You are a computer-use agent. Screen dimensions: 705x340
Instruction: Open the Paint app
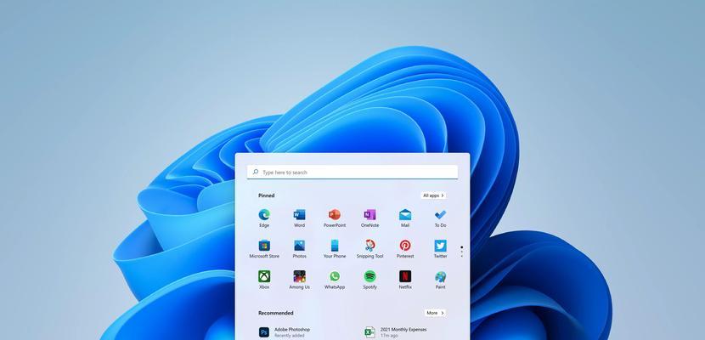(440, 280)
